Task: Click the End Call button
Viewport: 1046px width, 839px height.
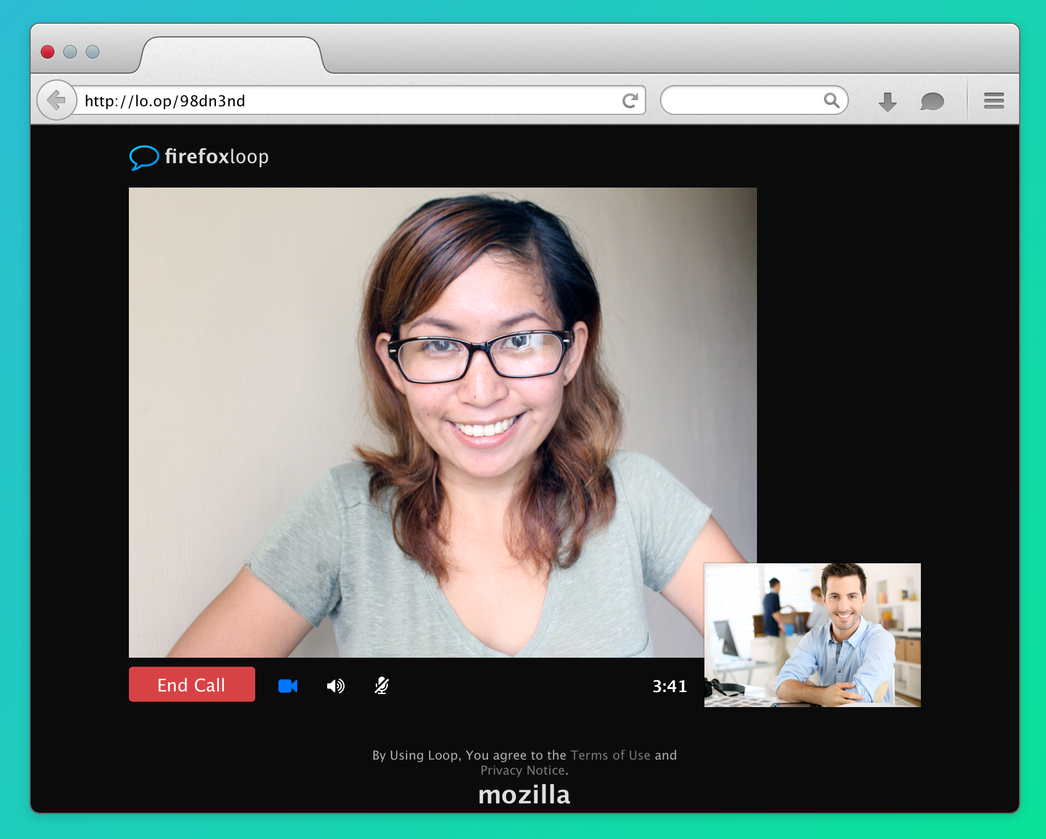Action: coord(192,685)
